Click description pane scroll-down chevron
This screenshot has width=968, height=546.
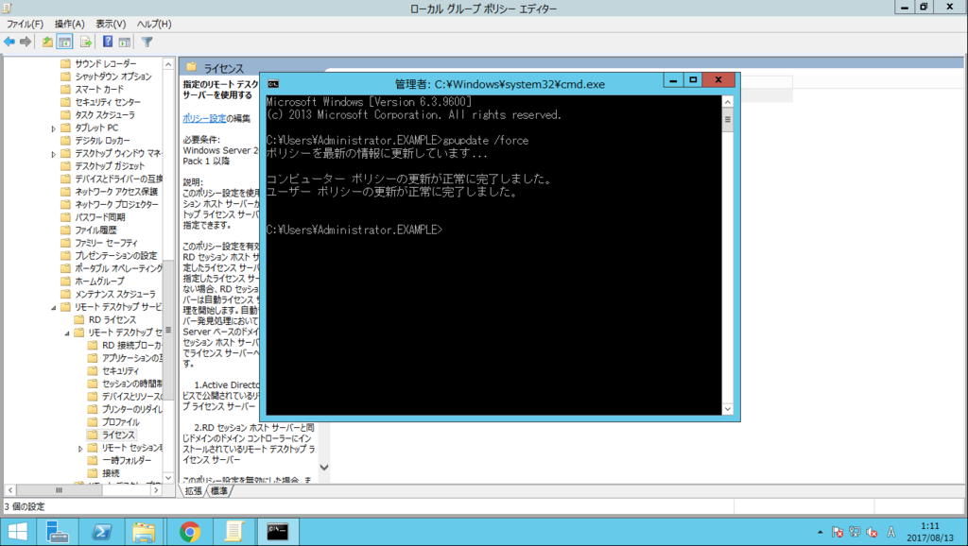[x=323, y=467]
